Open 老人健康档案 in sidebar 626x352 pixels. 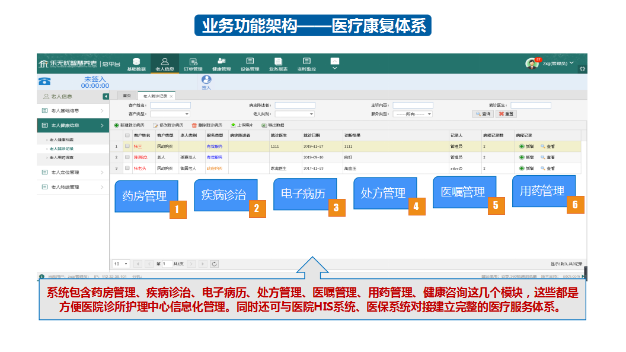coord(62,140)
